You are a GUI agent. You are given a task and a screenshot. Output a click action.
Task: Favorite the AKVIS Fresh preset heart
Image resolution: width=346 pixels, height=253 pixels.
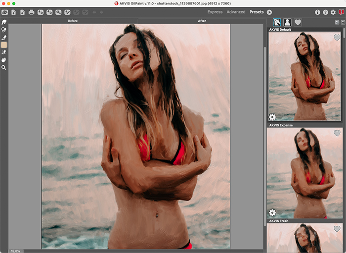click(x=337, y=229)
